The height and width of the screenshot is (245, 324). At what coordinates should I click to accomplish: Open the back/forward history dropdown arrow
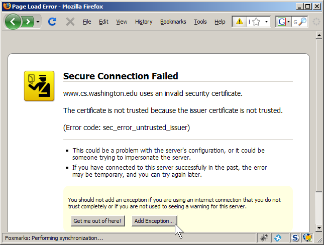point(38,22)
